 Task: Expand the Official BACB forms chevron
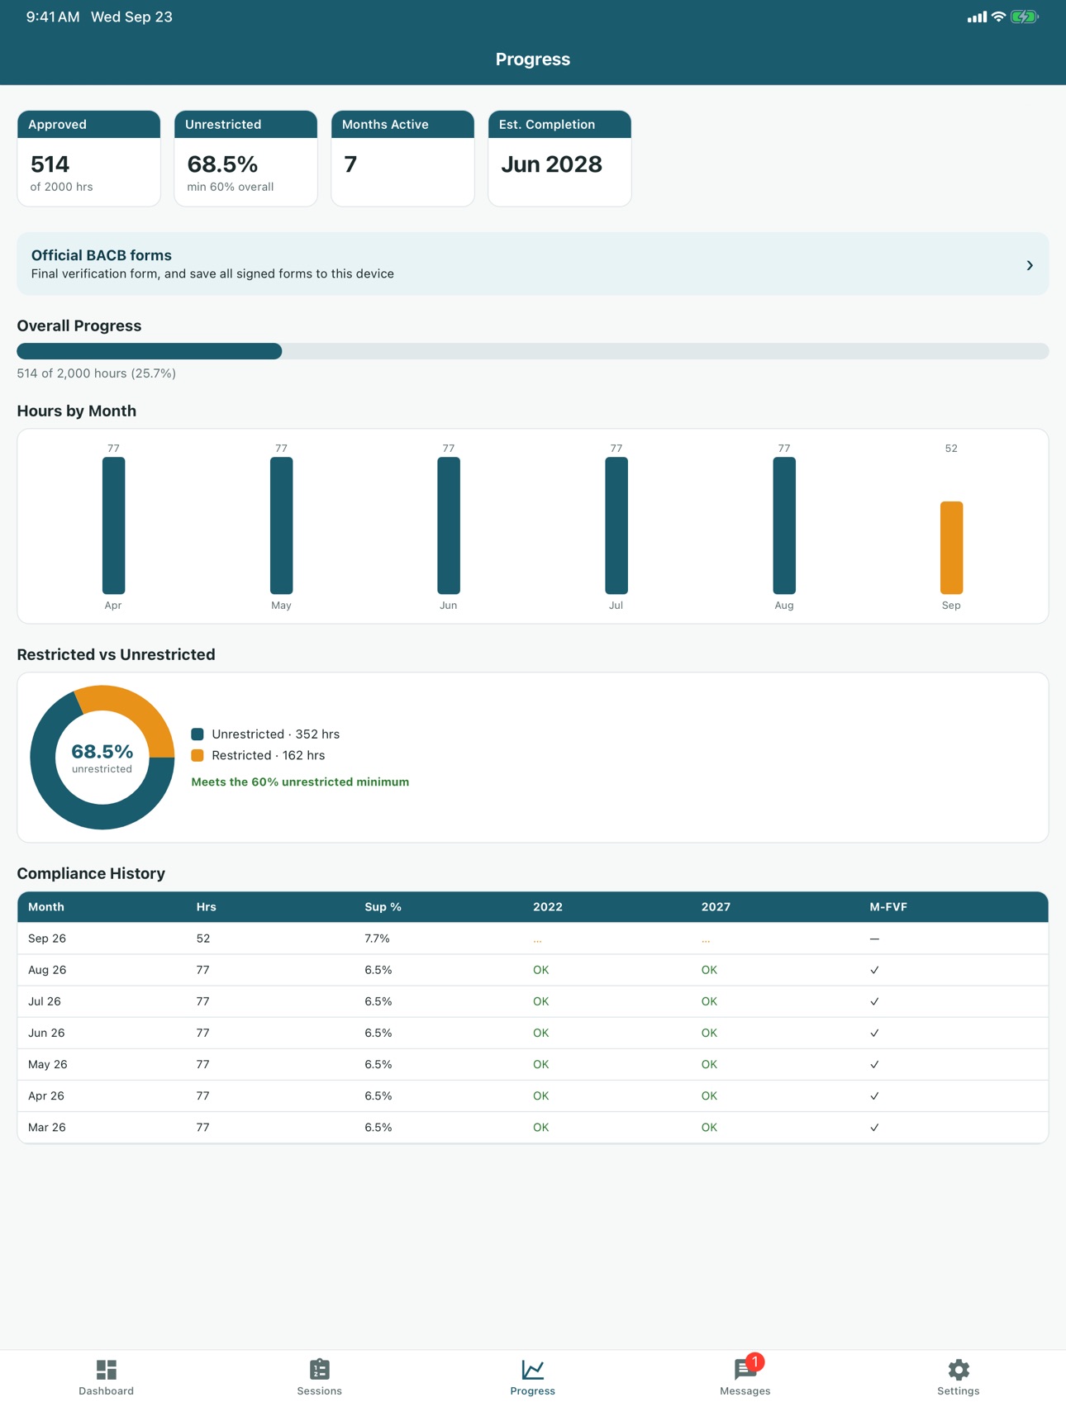[1030, 265]
